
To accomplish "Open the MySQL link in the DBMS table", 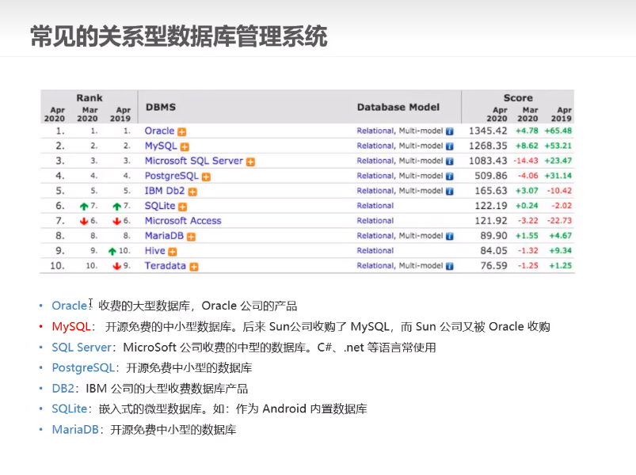I will tap(161, 146).
